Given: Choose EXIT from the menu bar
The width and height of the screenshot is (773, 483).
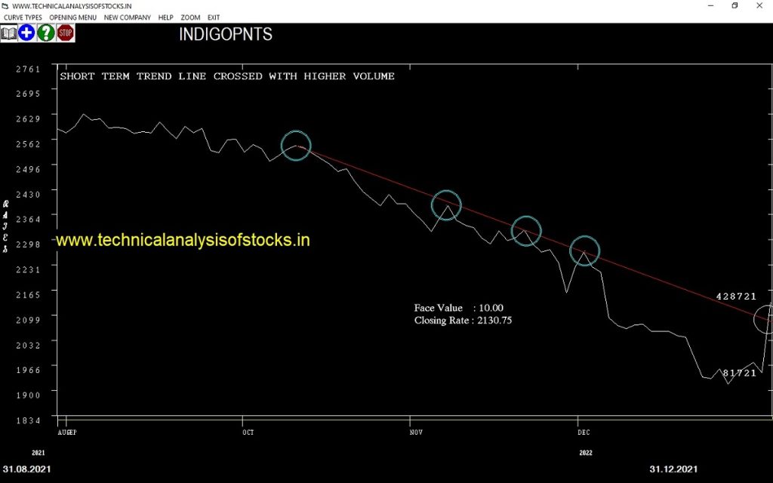Looking at the screenshot, I should pos(214,17).
